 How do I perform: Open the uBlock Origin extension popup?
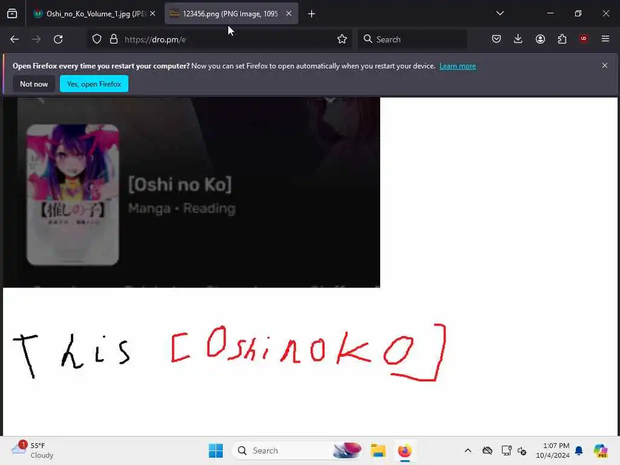(x=584, y=39)
